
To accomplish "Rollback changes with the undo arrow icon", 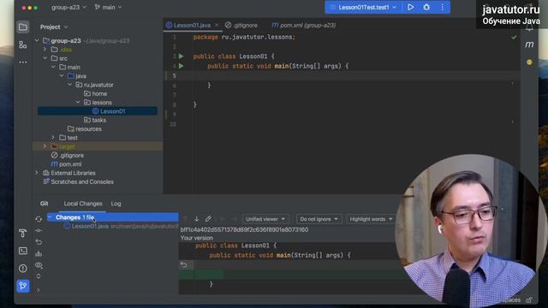I will point(39,242).
